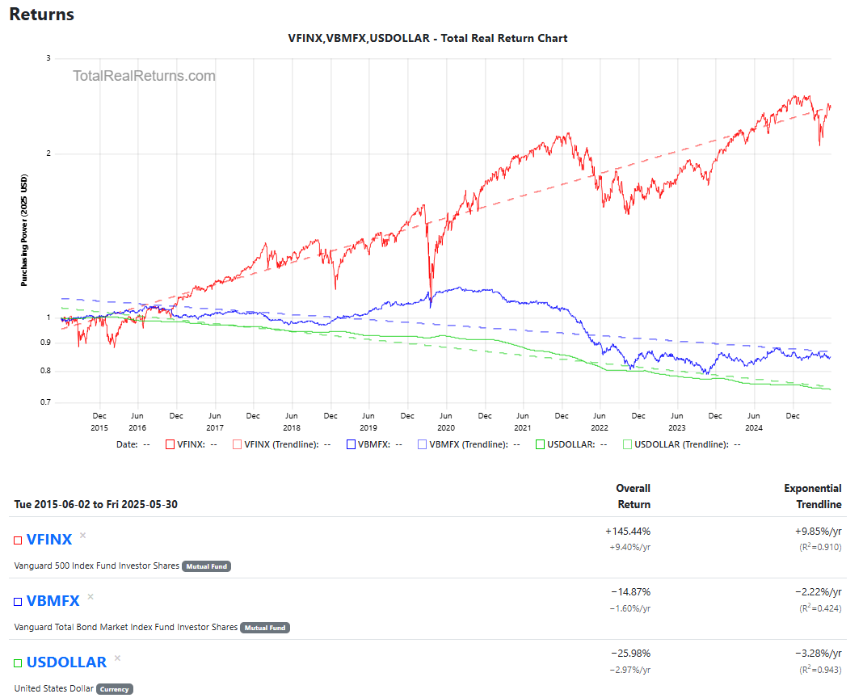Click the date range Tue 2015-06-02 to Fri 2025-05-30
The image size is (863, 698).
pyautogui.click(x=96, y=504)
